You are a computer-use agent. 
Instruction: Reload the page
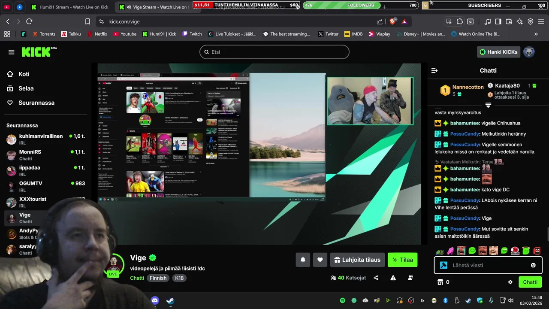click(29, 21)
